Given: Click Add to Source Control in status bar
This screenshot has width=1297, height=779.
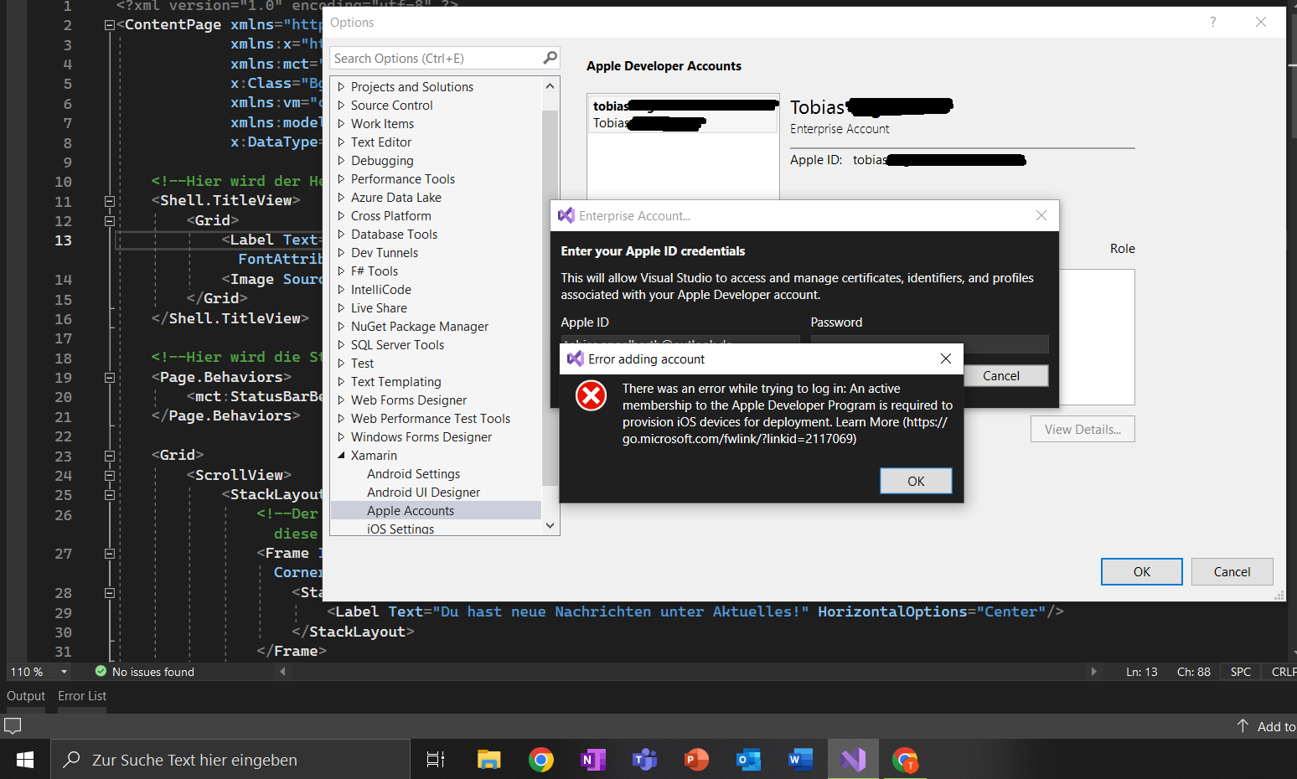Looking at the screenshot, I should click(1266, 726).
